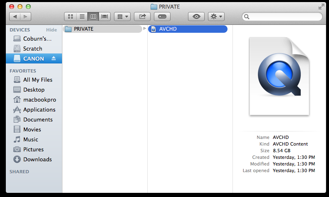Go forward with the right arrow button
Image resolution: width=329 pixels, height=197 pixels.
tap(25, 17)
